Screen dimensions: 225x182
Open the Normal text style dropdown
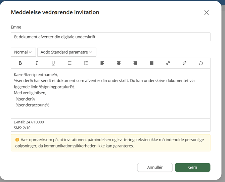23,52
